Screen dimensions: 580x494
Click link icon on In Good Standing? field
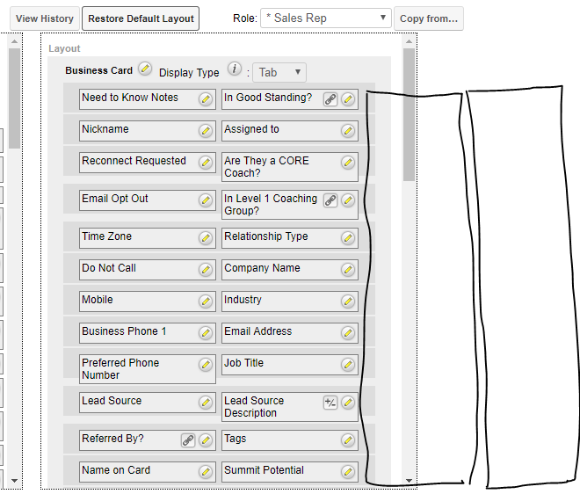pyautogui.click(x=330, y=99)
